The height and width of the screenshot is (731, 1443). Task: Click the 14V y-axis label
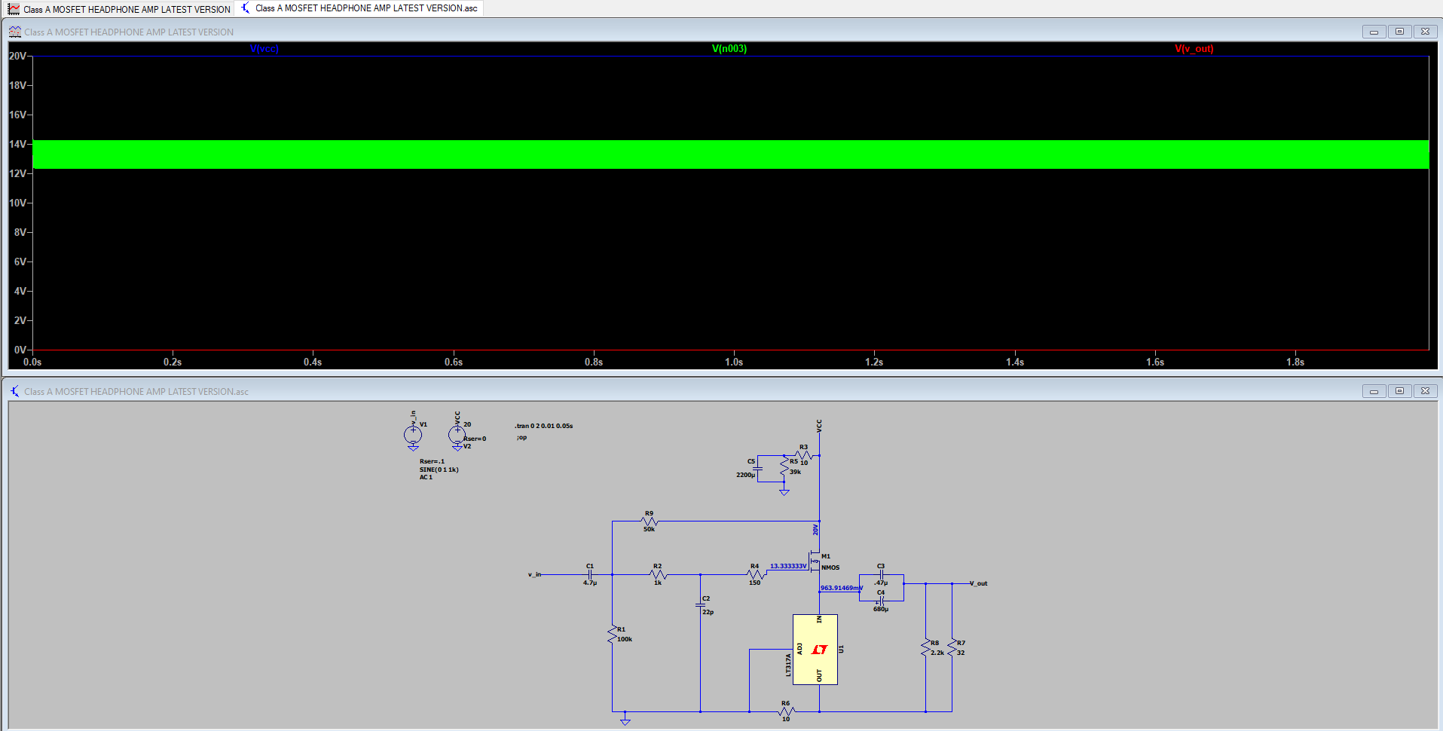coord(17,144)
